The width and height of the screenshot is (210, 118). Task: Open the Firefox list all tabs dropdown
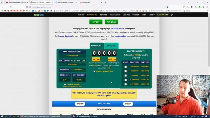point(188,2)
